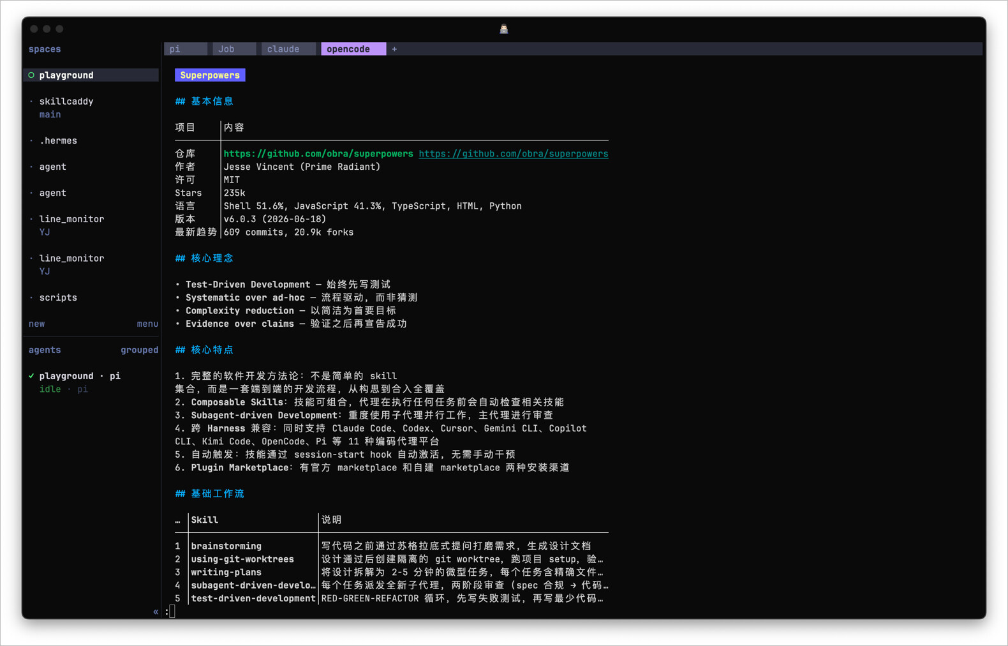
Task: Click the subagent-driven-develo… skill cell
Action: click(x=253, y=585)
